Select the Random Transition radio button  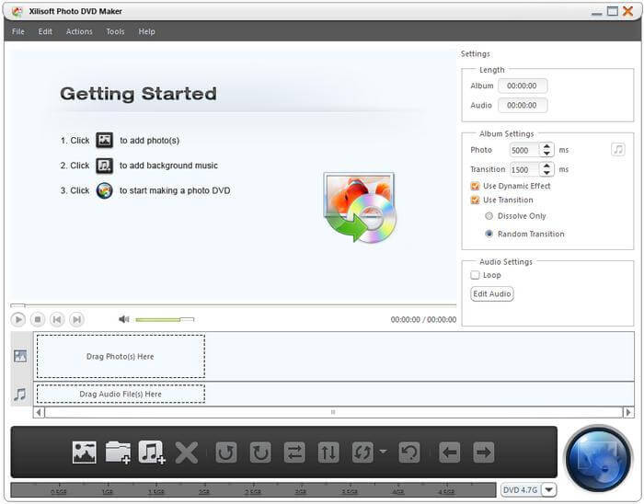point(489,234)
